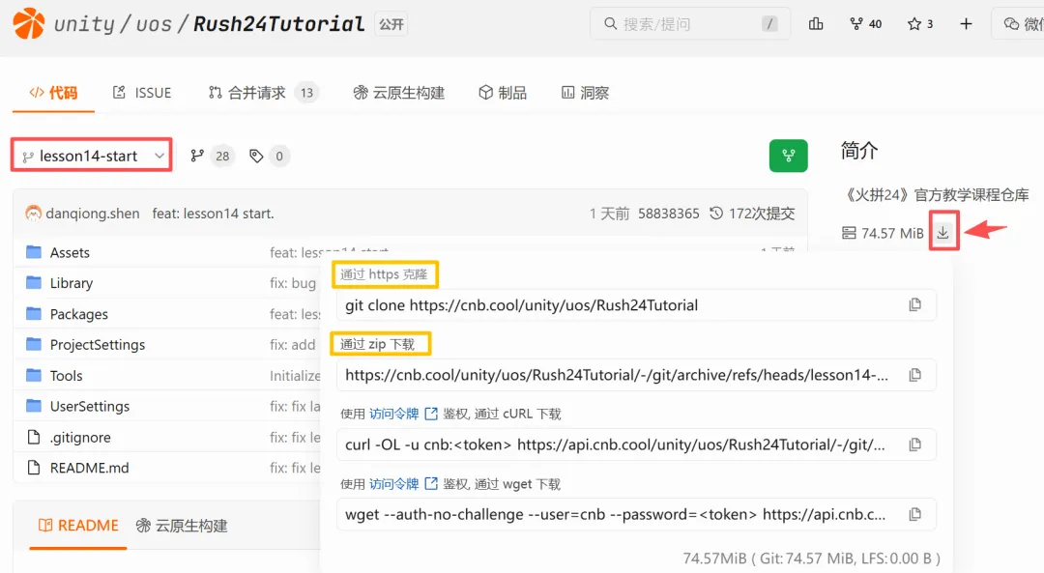1044x573 pixels.
Task: Click the 13 merge request count badge
Action: (306, 93)
